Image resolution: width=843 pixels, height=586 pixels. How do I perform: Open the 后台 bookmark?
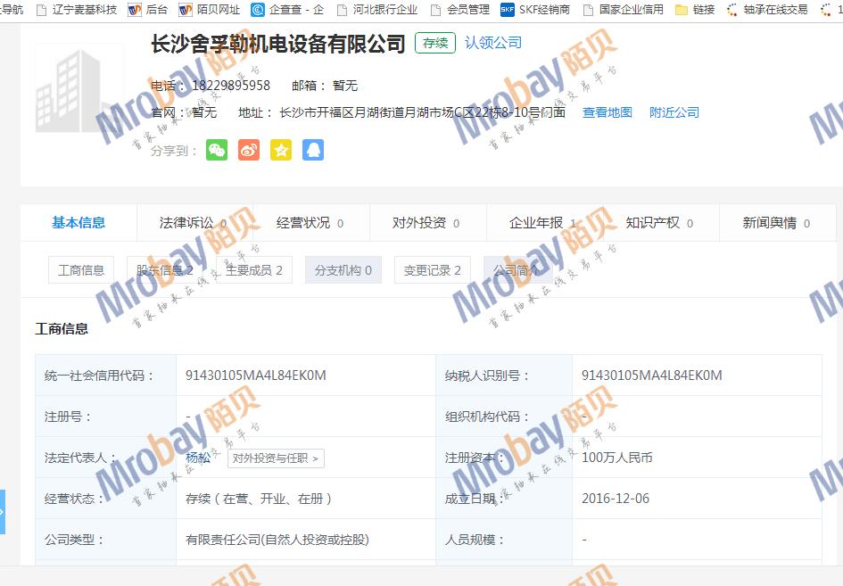point(148,10)
